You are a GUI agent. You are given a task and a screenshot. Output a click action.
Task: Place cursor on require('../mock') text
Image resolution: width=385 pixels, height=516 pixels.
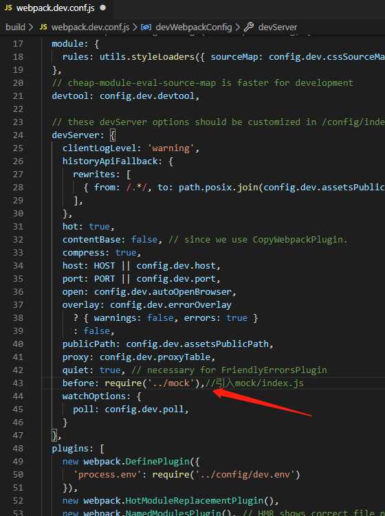(x=152, y=383)
